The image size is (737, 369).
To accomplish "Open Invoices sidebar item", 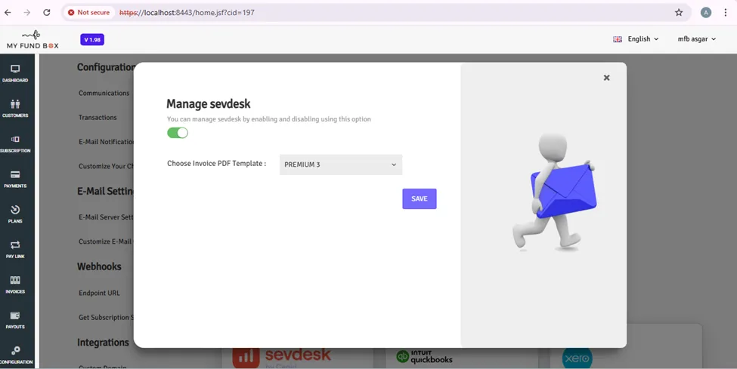I will coord(15,285).
